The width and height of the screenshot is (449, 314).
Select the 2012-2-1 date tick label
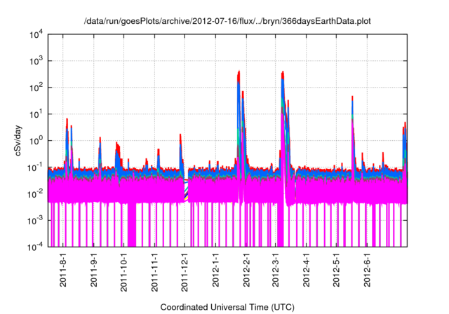(x=246, y=270)
